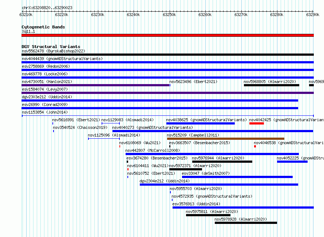Click the blue bar under dgv2304e212

(219, 185)
